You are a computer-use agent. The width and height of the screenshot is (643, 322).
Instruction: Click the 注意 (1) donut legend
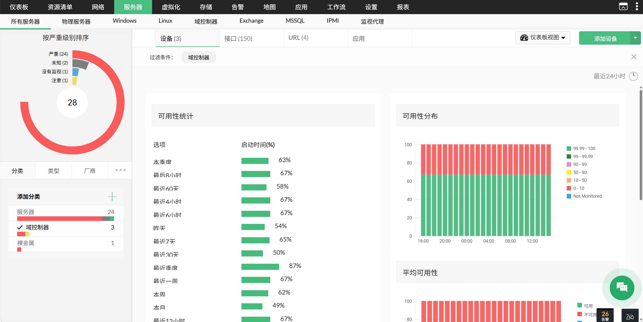click(60, 80)
